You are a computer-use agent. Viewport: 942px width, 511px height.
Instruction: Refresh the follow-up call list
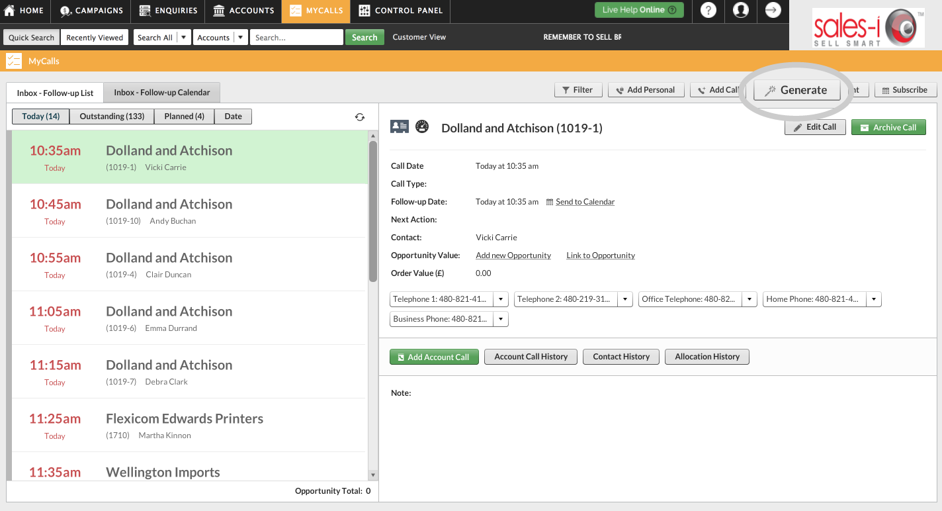pyautogui.click(x=360, y=117)
